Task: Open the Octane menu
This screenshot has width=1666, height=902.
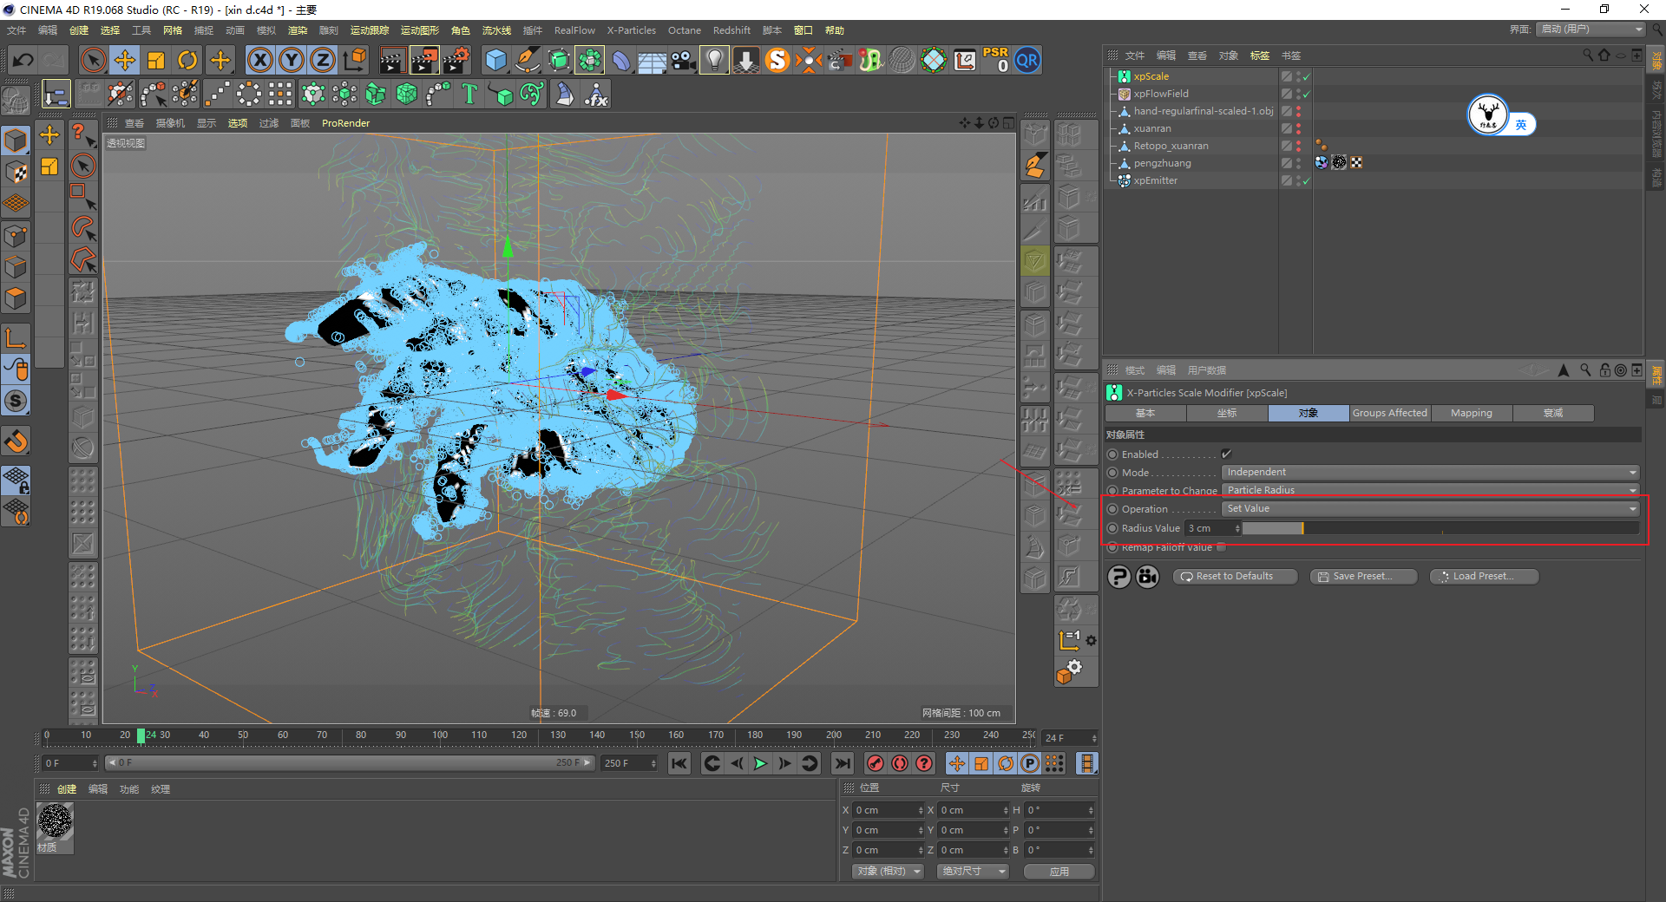Action: tap(684, 30)
